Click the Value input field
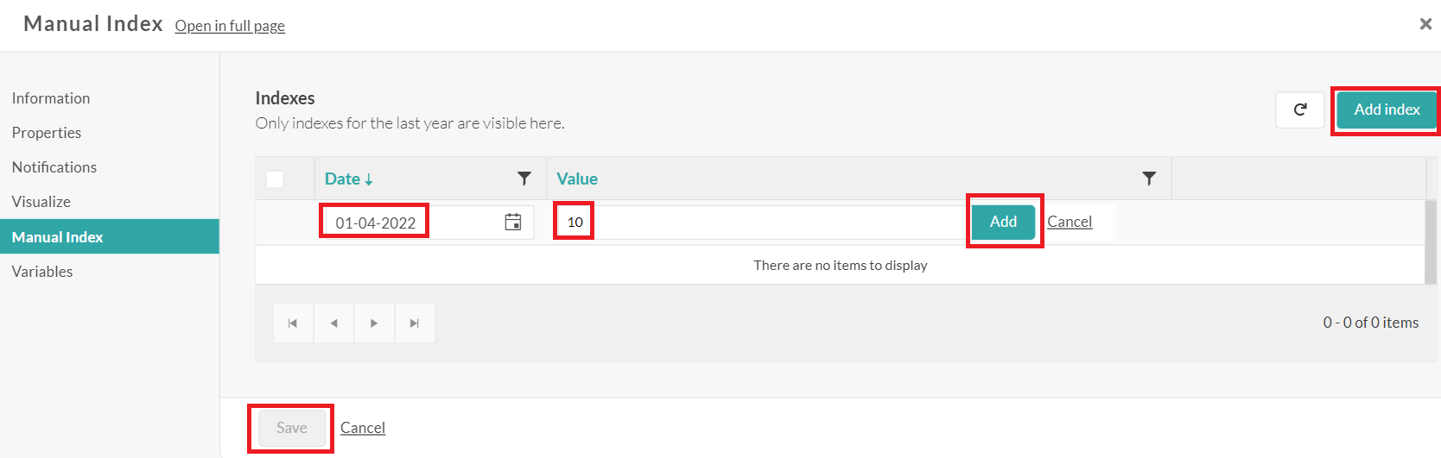The height and width of the screenshot is (458, 1441). (x=760, y=222)
